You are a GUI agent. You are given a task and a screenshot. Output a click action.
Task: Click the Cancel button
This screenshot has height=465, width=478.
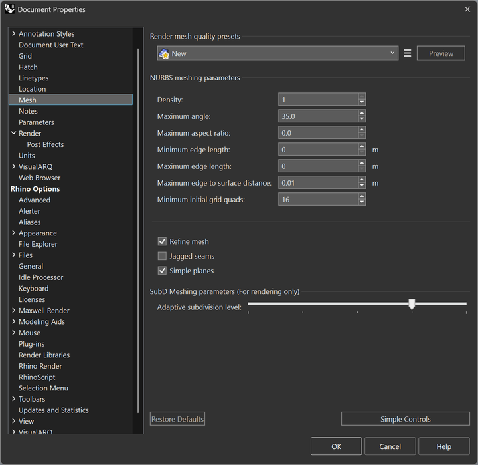click(x=390, y=446)
